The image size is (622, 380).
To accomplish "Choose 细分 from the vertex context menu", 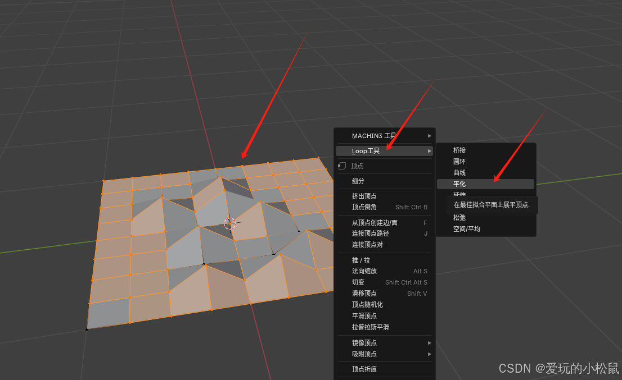I will (384, 181).
